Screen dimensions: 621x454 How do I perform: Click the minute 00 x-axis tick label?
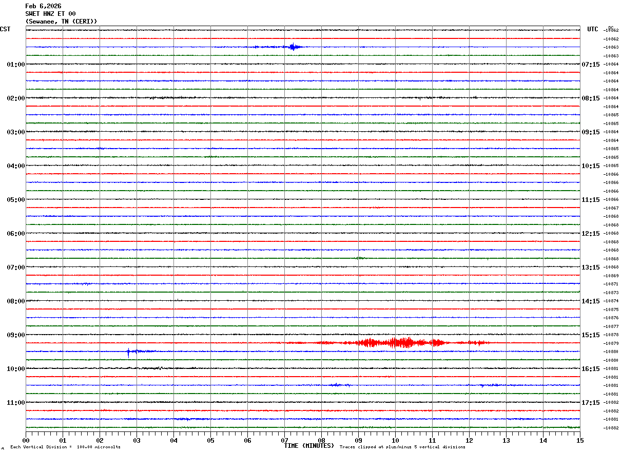coord(26,440)
